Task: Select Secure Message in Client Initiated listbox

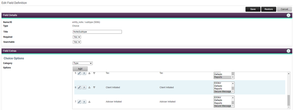Action: pyautogui.click(x=222, y=92)
